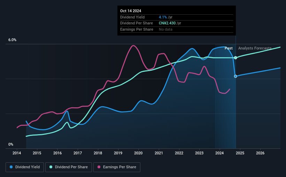The width and height of the screenshot is (286, 177).
Task: Click the 4.1% dividend yield value
Action: (x=163, y=17)
